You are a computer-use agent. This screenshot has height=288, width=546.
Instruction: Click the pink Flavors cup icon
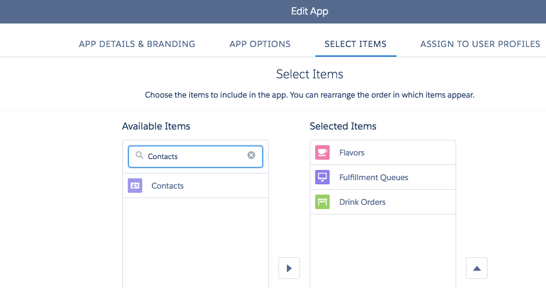[322, 152]
